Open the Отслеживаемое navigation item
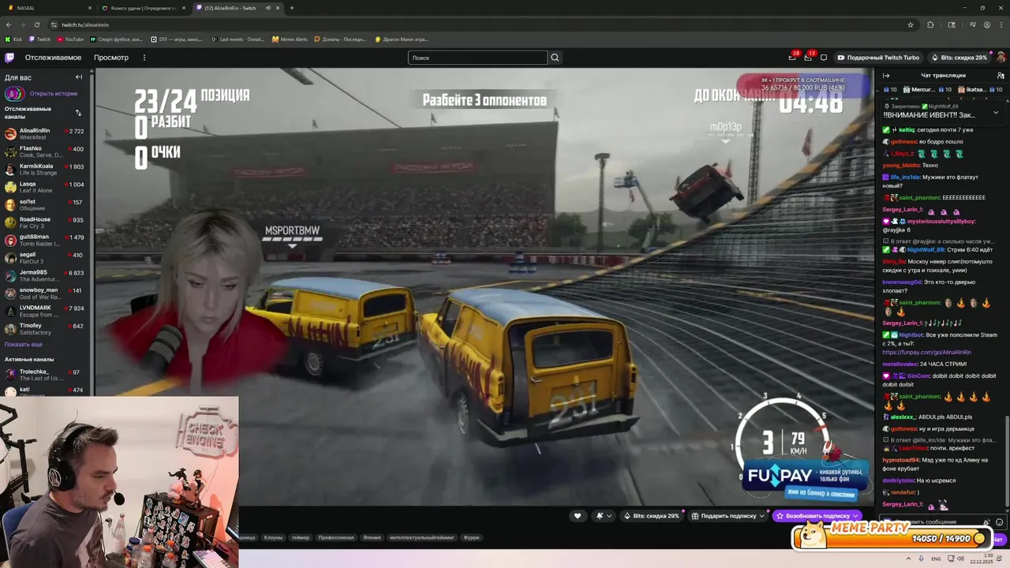Viewport: 1010px width, 568px height. (x=53, y=58)
